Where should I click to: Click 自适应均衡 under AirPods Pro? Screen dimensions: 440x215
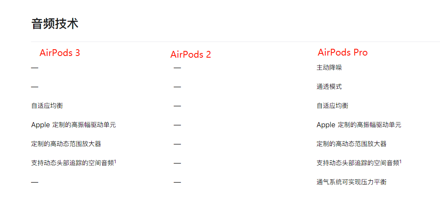[333, 106]
